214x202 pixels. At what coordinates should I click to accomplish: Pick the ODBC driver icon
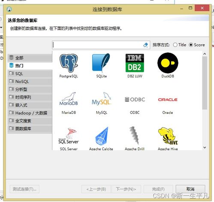pos(135,100)
